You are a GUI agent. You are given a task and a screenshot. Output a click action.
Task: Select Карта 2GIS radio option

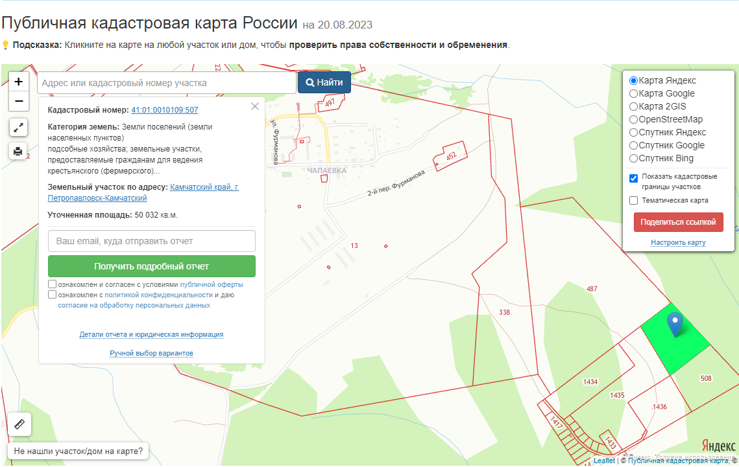[633, 107]
